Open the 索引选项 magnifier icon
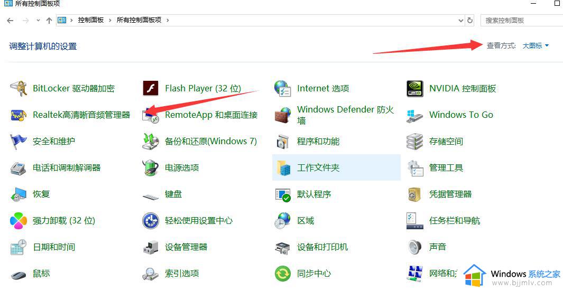Viewport: 563px width, 290px height. click(151, 274)
